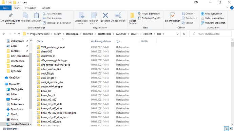
Task: Click Ausschneiden scissors icon
Action: tap(44, 14)
